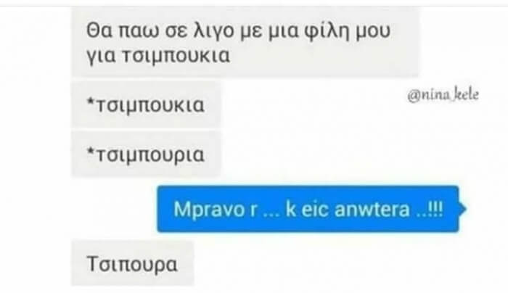Click the asterisk before τσιμπουρια
Viewport: 508px width, 293px height.
tap(91, 150)
